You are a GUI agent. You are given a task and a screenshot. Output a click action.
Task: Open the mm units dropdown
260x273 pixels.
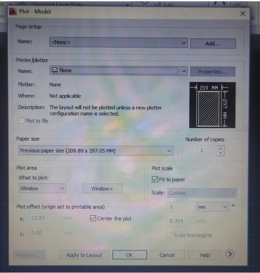coord(213,207)
